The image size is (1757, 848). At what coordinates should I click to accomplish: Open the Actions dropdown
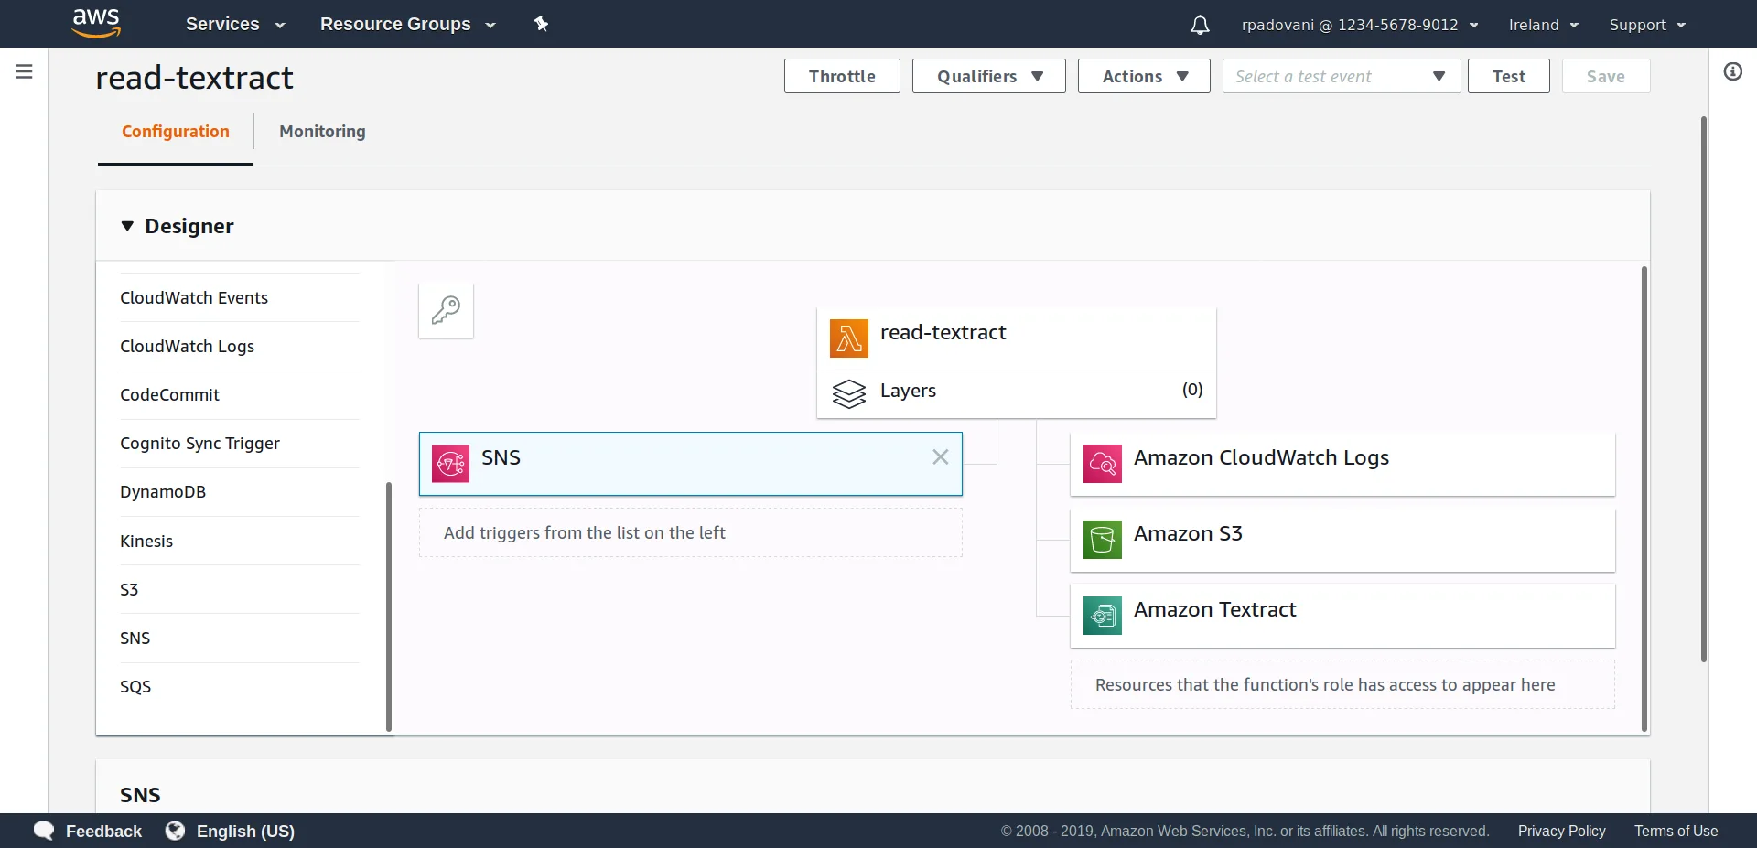(x=1144, y=76)
